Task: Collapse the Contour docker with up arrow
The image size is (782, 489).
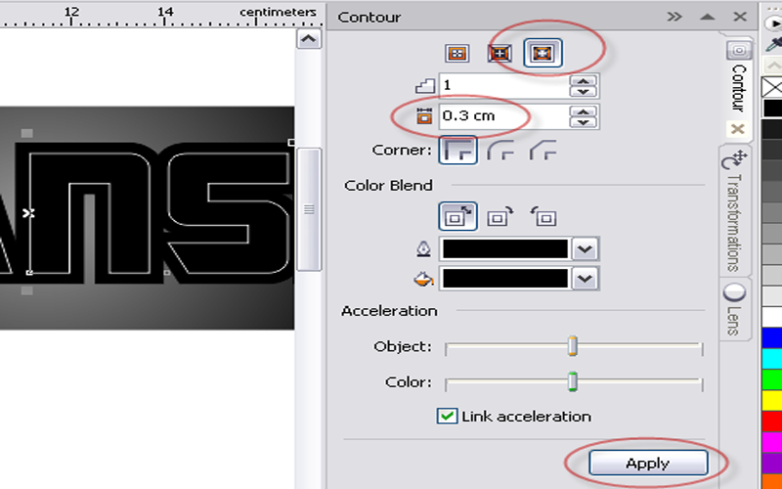Action: 707,17
